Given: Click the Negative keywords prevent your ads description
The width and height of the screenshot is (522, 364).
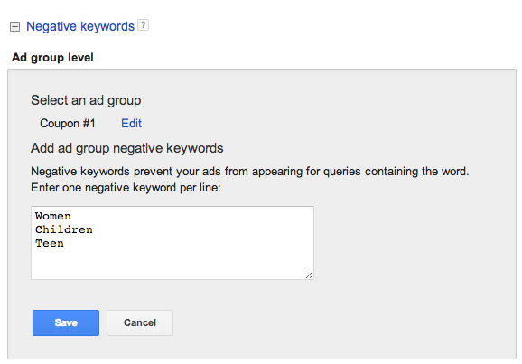Looking at the screenshot, I should (x=249, y=172).
